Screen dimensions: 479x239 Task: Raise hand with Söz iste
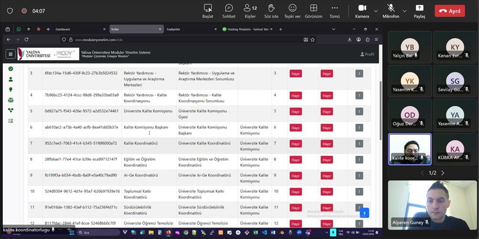coord(271,11)
